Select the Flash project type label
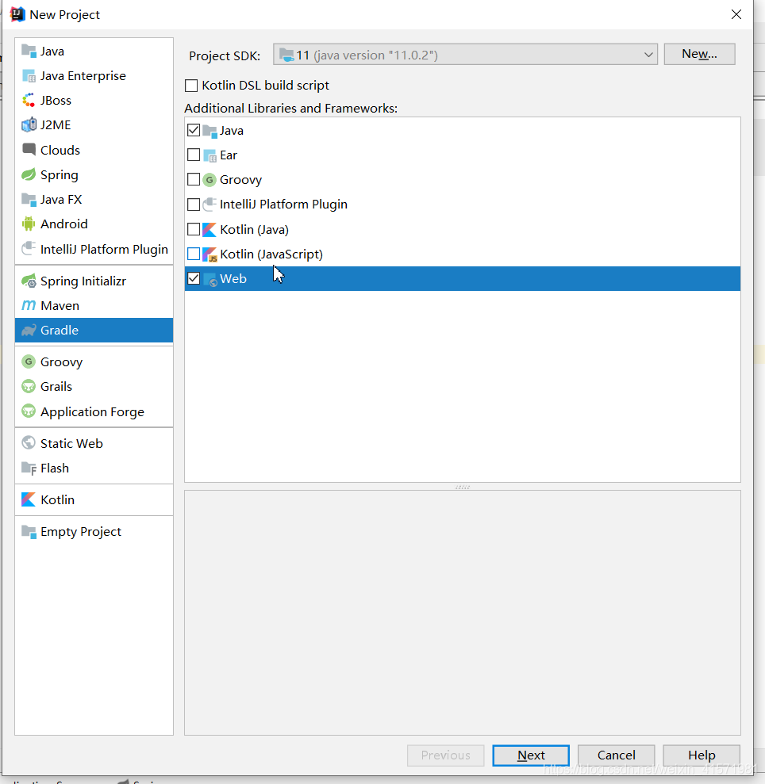Image resolution: width=765 pixels, height=784 pixels. (55, 468)
